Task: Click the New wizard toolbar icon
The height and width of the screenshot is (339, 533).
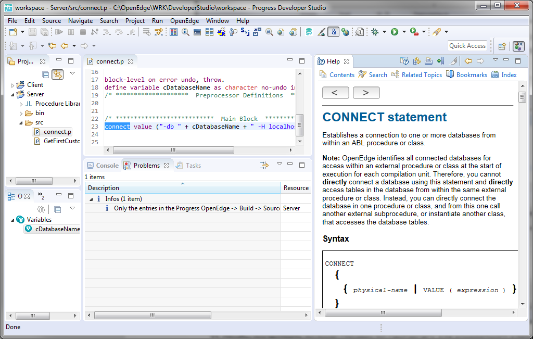Action: click(13, 32)
